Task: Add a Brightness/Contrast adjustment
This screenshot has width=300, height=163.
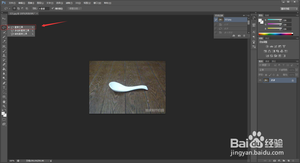Action: click(267, 46)
